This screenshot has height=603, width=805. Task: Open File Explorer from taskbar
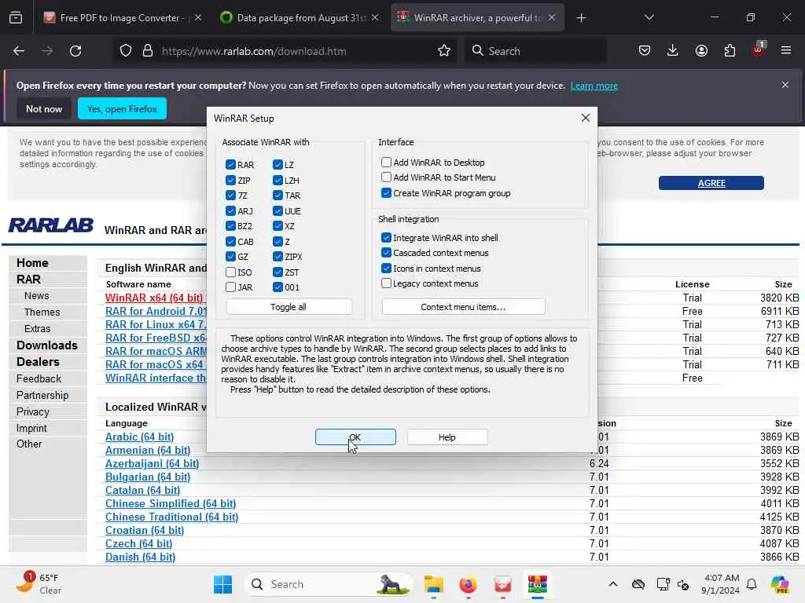pyautogui.click(x=434, y=584)
